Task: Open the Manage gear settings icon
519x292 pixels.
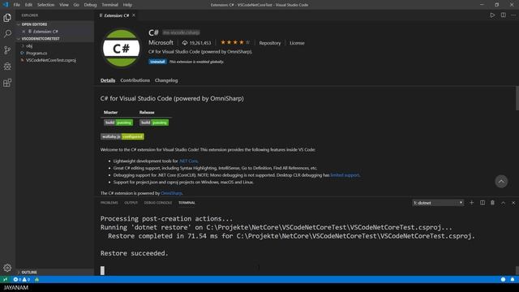Action: [x=7, y=268]
